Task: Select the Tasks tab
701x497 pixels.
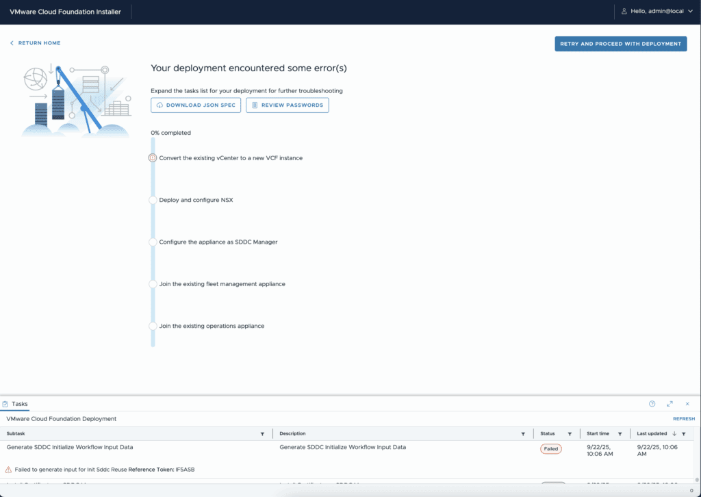Action: coord(15,405)
